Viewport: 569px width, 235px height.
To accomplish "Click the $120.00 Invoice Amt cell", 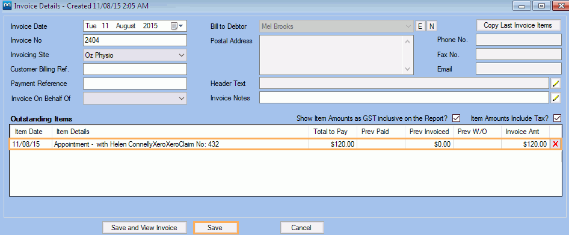I will [x=526, y=144].
